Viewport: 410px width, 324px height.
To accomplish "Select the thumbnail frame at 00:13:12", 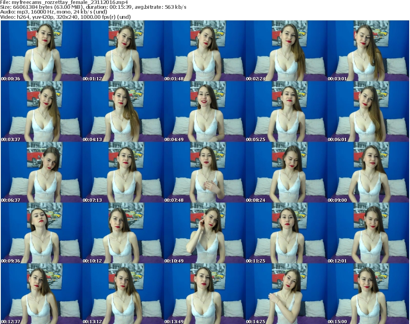I will pyautogui.click(x=123, y=294).
